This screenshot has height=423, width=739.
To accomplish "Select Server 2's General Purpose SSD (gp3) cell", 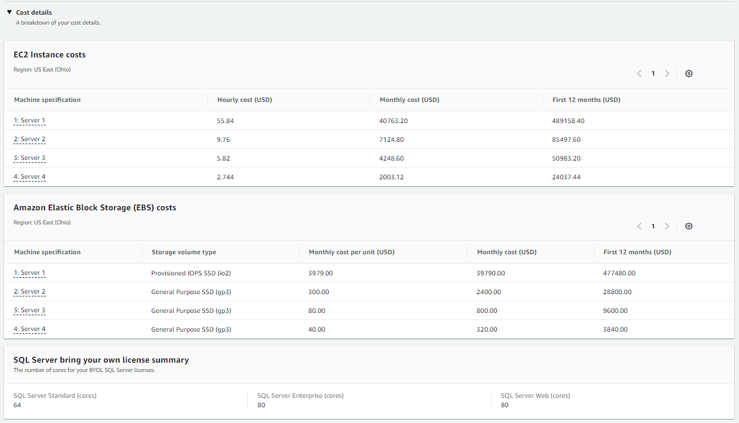I will coord(191,292).
